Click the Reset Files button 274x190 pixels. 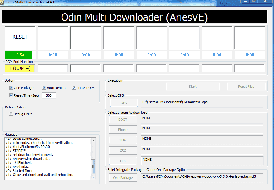246,87
